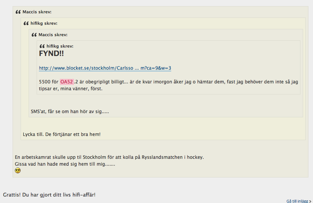Click the Grattis! hifi-affär reply text
Viewport: 313px width, 203px height.
49,195
